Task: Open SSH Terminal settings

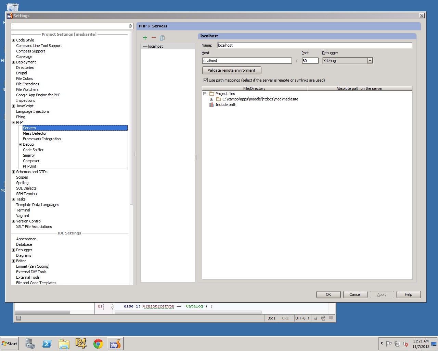Action: point(27,194)
